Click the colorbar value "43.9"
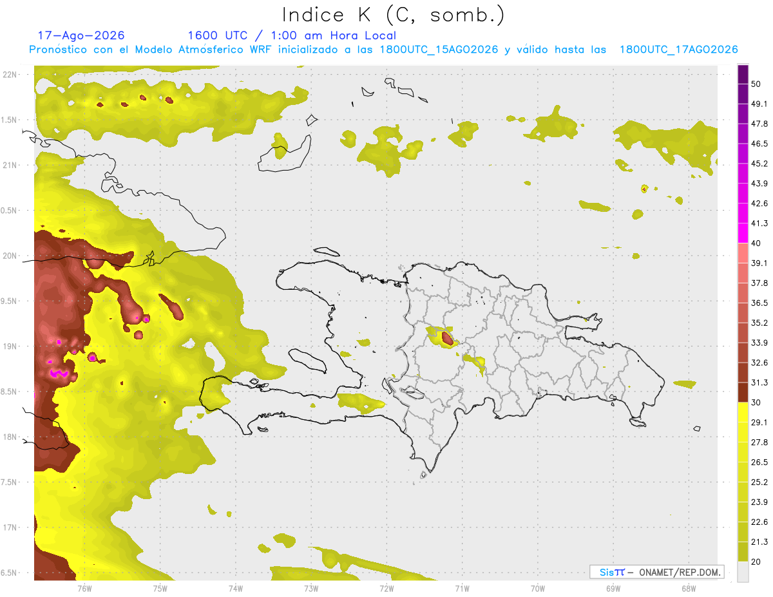 759,184
